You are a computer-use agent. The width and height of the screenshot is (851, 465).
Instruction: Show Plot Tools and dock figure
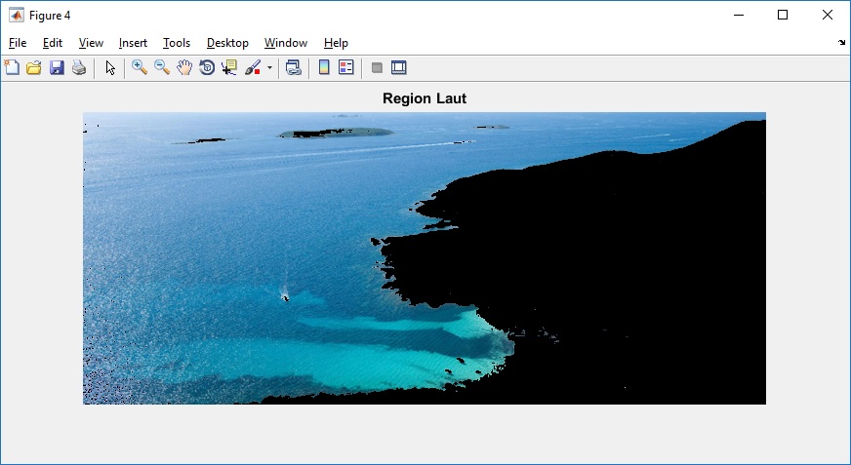pos(398,67)
